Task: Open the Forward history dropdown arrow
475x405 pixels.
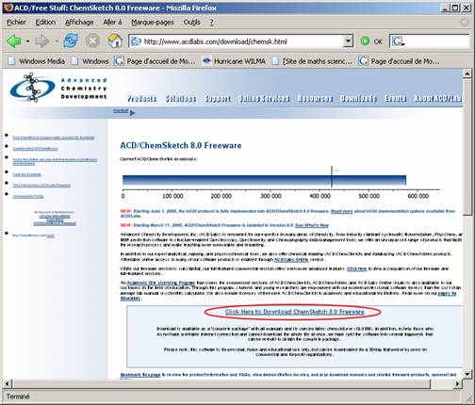Action: point(56,41)
